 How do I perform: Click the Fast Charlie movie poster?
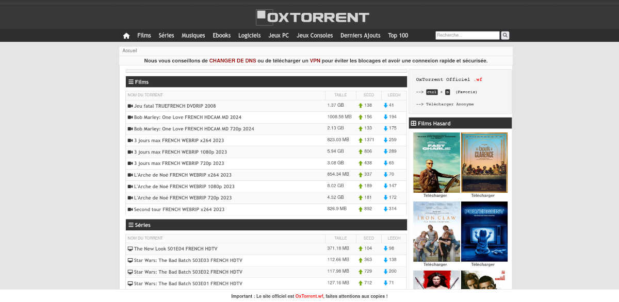(x=437, y=162)
